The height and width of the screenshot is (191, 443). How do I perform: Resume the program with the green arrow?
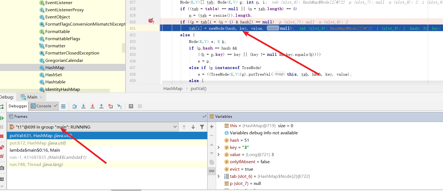click(x=2, y=118)
